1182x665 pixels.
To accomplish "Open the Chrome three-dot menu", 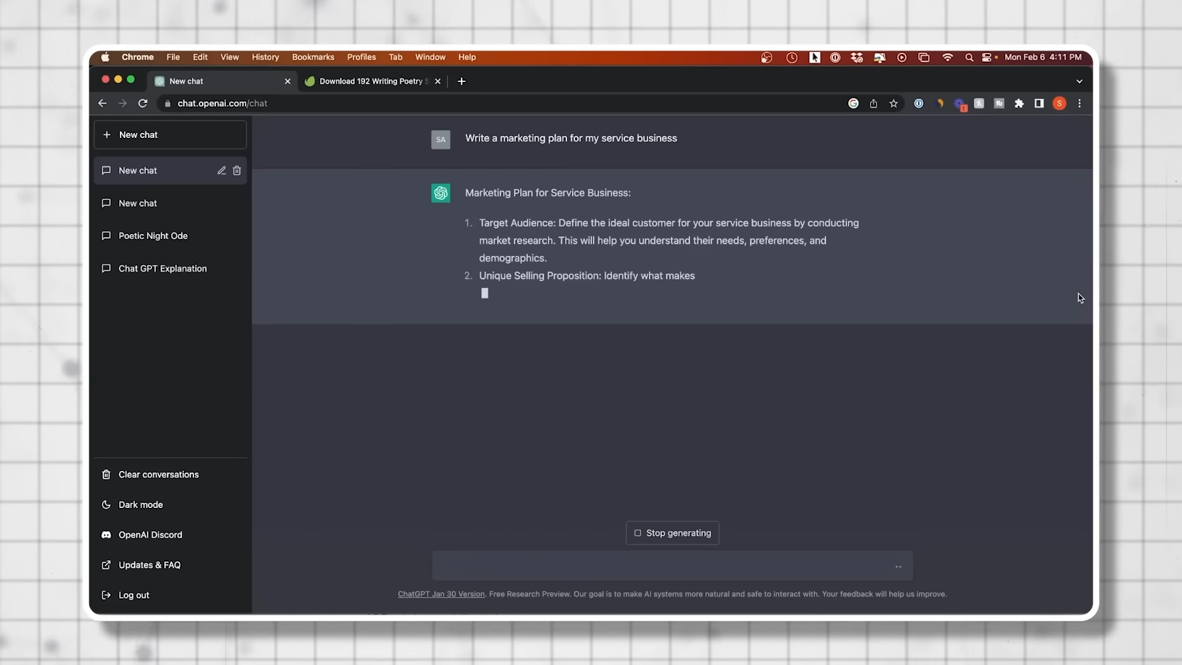I will pyautogui.click(x=1079, y=103).
